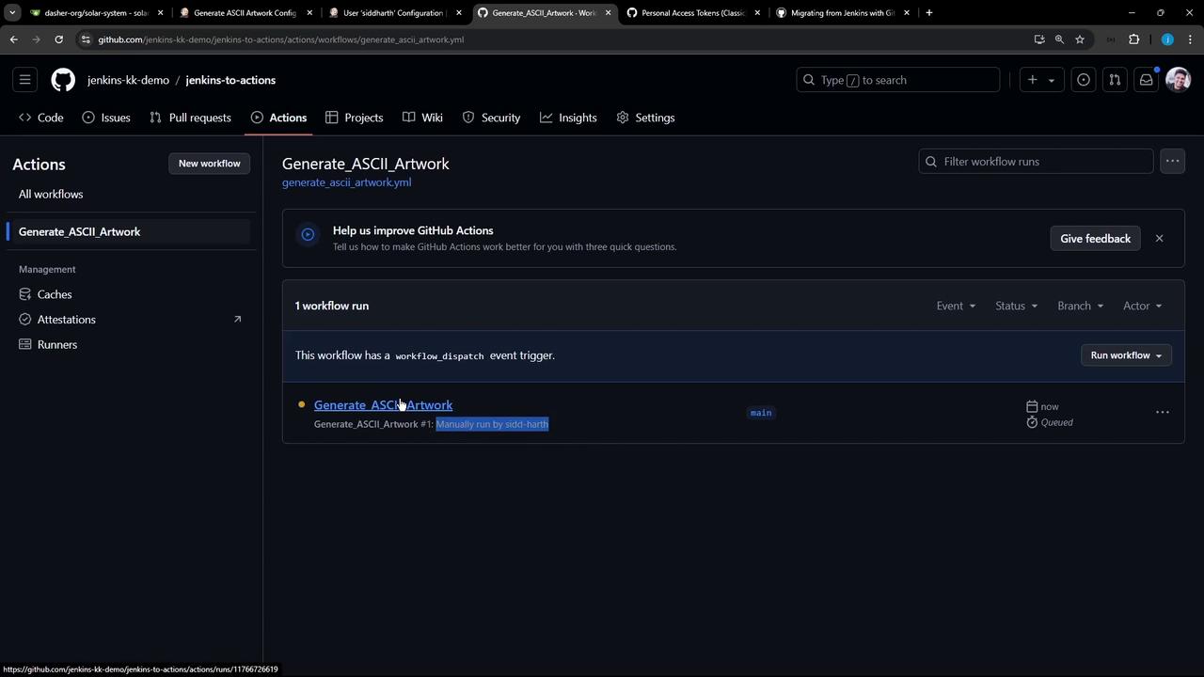Expand the Status filter dropdown
Viewport: 1204px width, 677px height.
pos(1016,306)
